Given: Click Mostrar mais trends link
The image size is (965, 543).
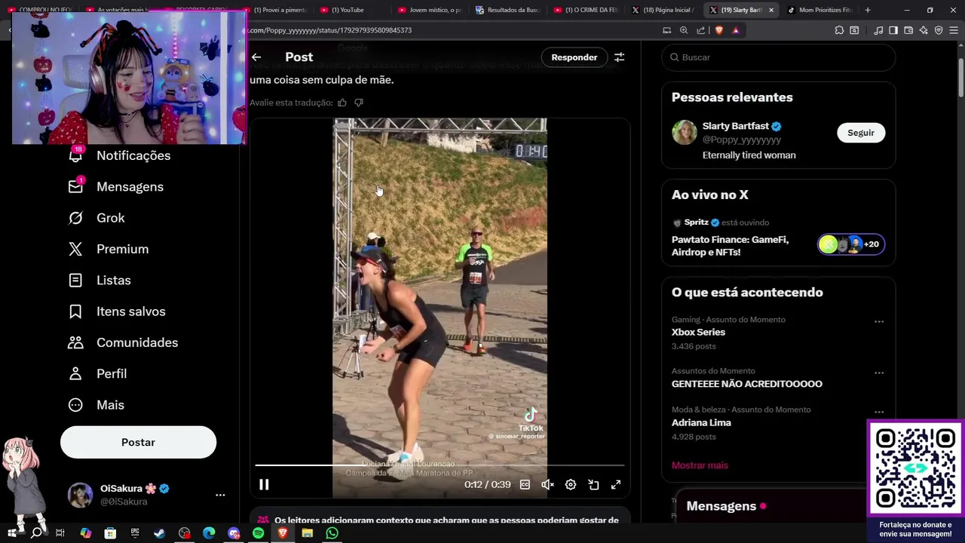Looking at the screenshot, I should point(700,465).
